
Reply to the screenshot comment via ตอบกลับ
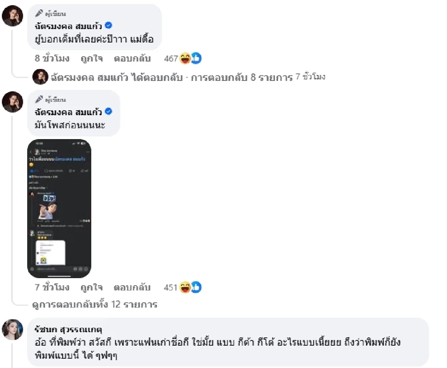point(132,287)
